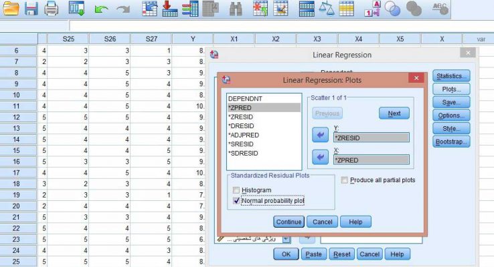Select *ZPRED in the variable list
The width and height of the screenshot is (494, 267).
[264, 107]
